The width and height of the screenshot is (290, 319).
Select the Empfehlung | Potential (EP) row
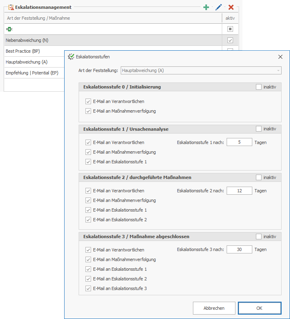[x=34, y=73]
